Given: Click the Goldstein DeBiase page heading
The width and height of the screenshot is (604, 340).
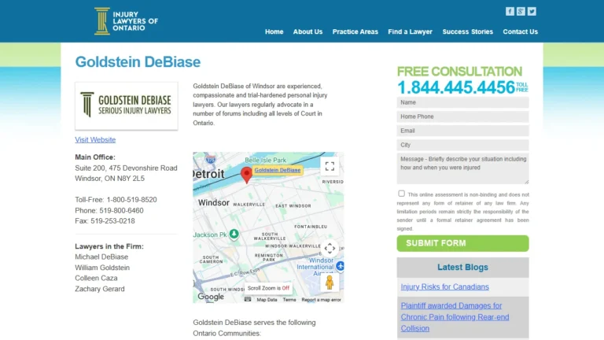Looking at the screenshot, I should (x=138, y=62).
